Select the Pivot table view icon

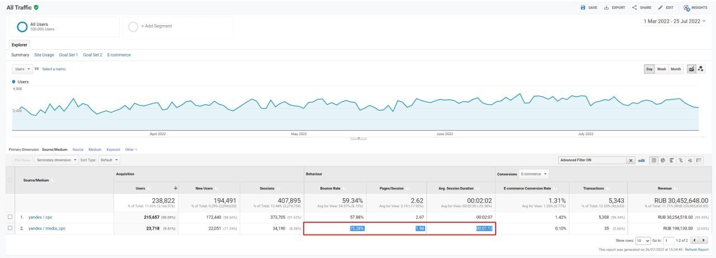(699, 160)
